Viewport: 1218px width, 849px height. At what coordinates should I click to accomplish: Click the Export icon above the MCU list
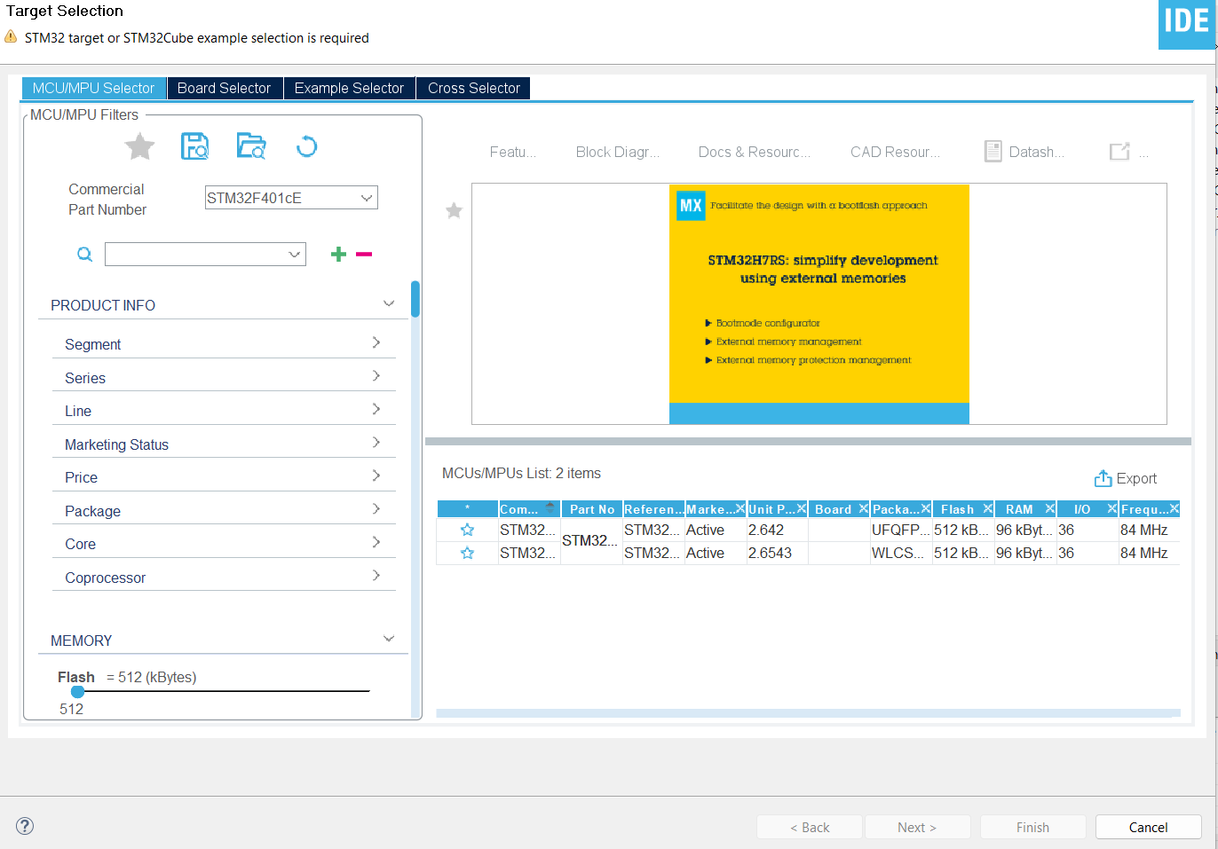(1103, 478)
